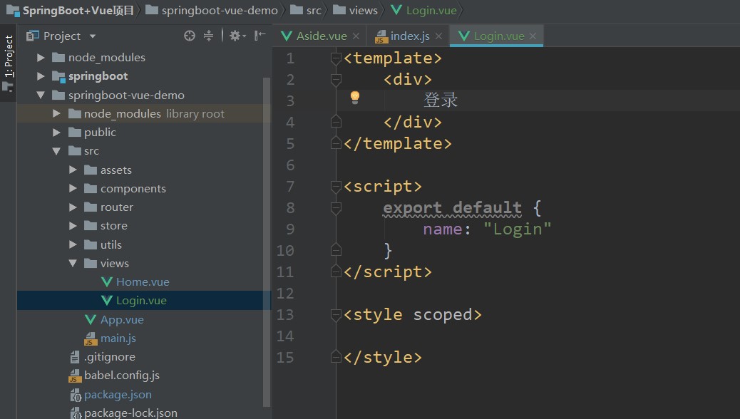Click the JS file icon of main.js
This screenshot has width=740, height=419.
click(91, 338)
